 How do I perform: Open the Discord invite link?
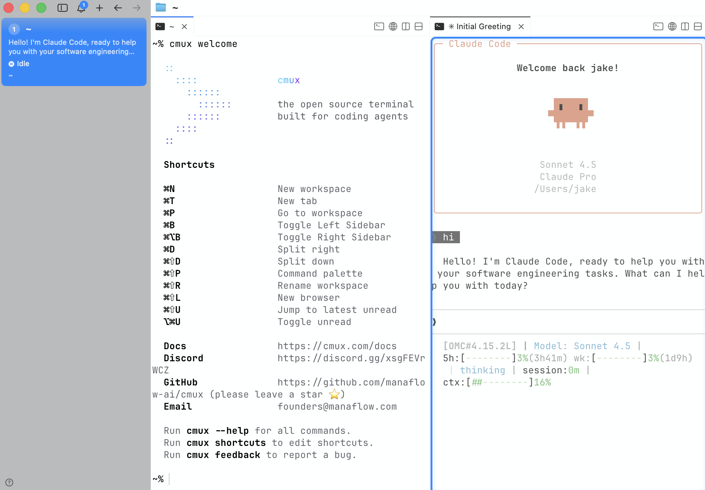click(x=351, y=358)
